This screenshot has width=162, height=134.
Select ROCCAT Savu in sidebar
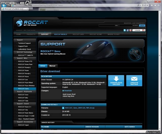(x=25, y=89)
